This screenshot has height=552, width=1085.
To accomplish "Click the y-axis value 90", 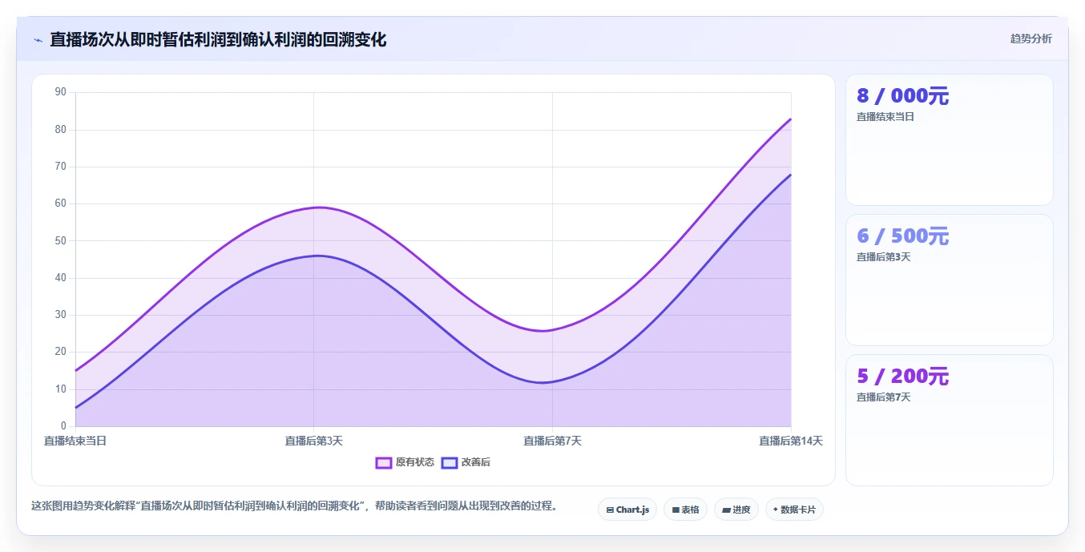I will 61,92.
